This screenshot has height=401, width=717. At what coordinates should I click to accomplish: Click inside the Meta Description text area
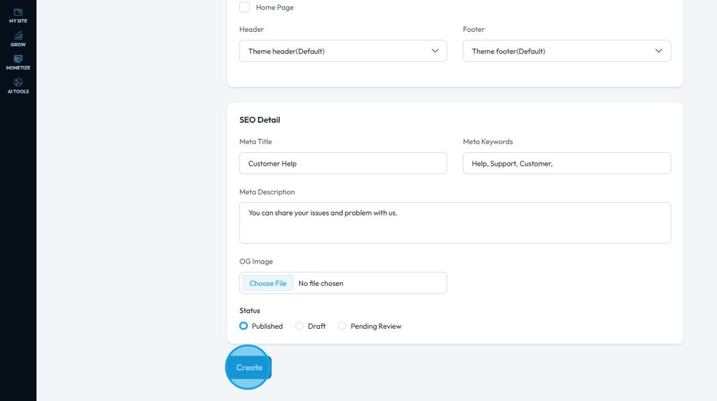455,223
